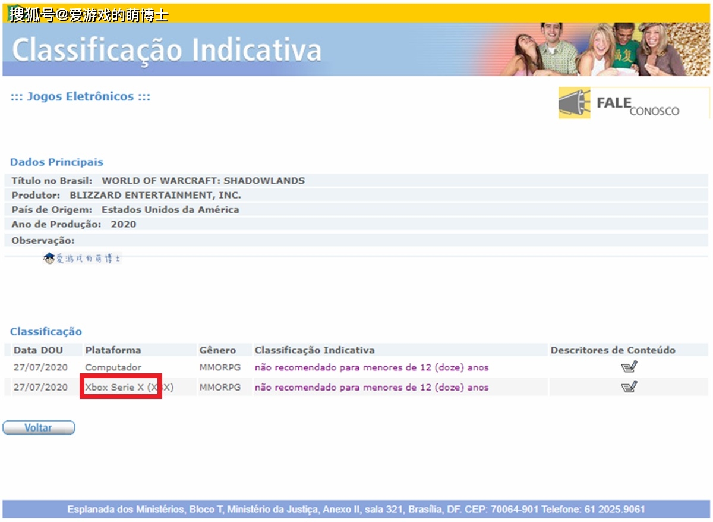Image resolution: width=713 pixels, height=522 pixels.
Task: Click the "Título no Brasil:" label
Action: point(52,181)
